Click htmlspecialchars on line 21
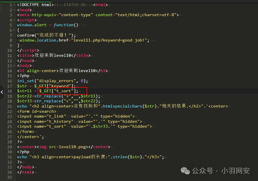 (122, 106)
